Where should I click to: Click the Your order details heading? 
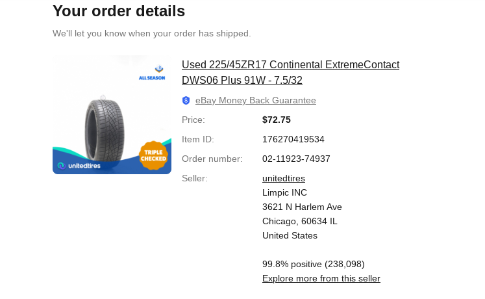pos(119,11)
